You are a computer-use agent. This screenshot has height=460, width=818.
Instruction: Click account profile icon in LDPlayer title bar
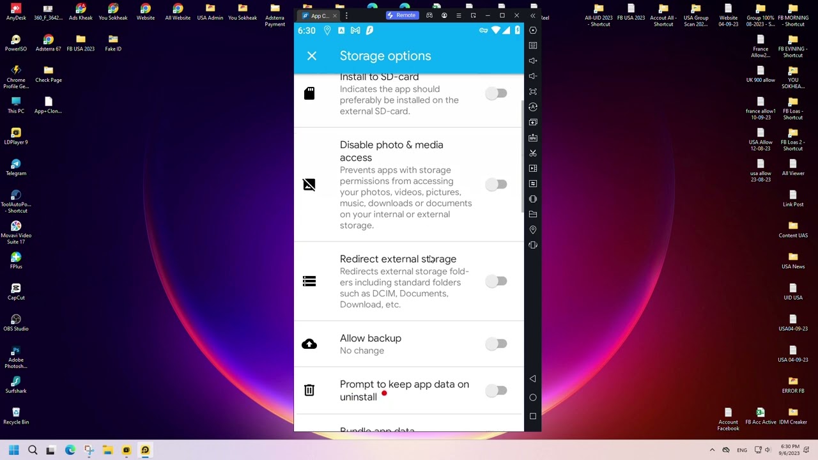pos(444,15)
